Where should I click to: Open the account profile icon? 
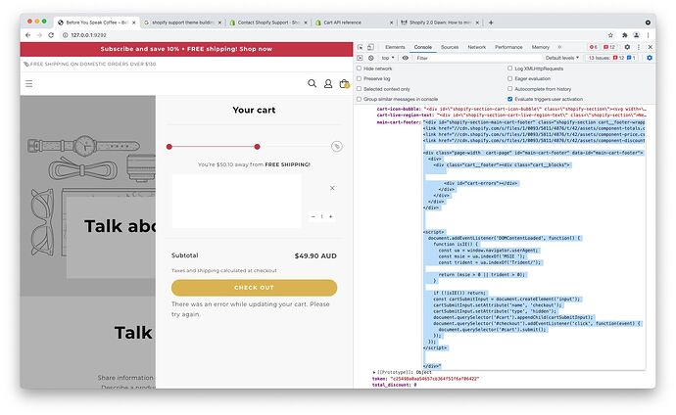(328, 83)
